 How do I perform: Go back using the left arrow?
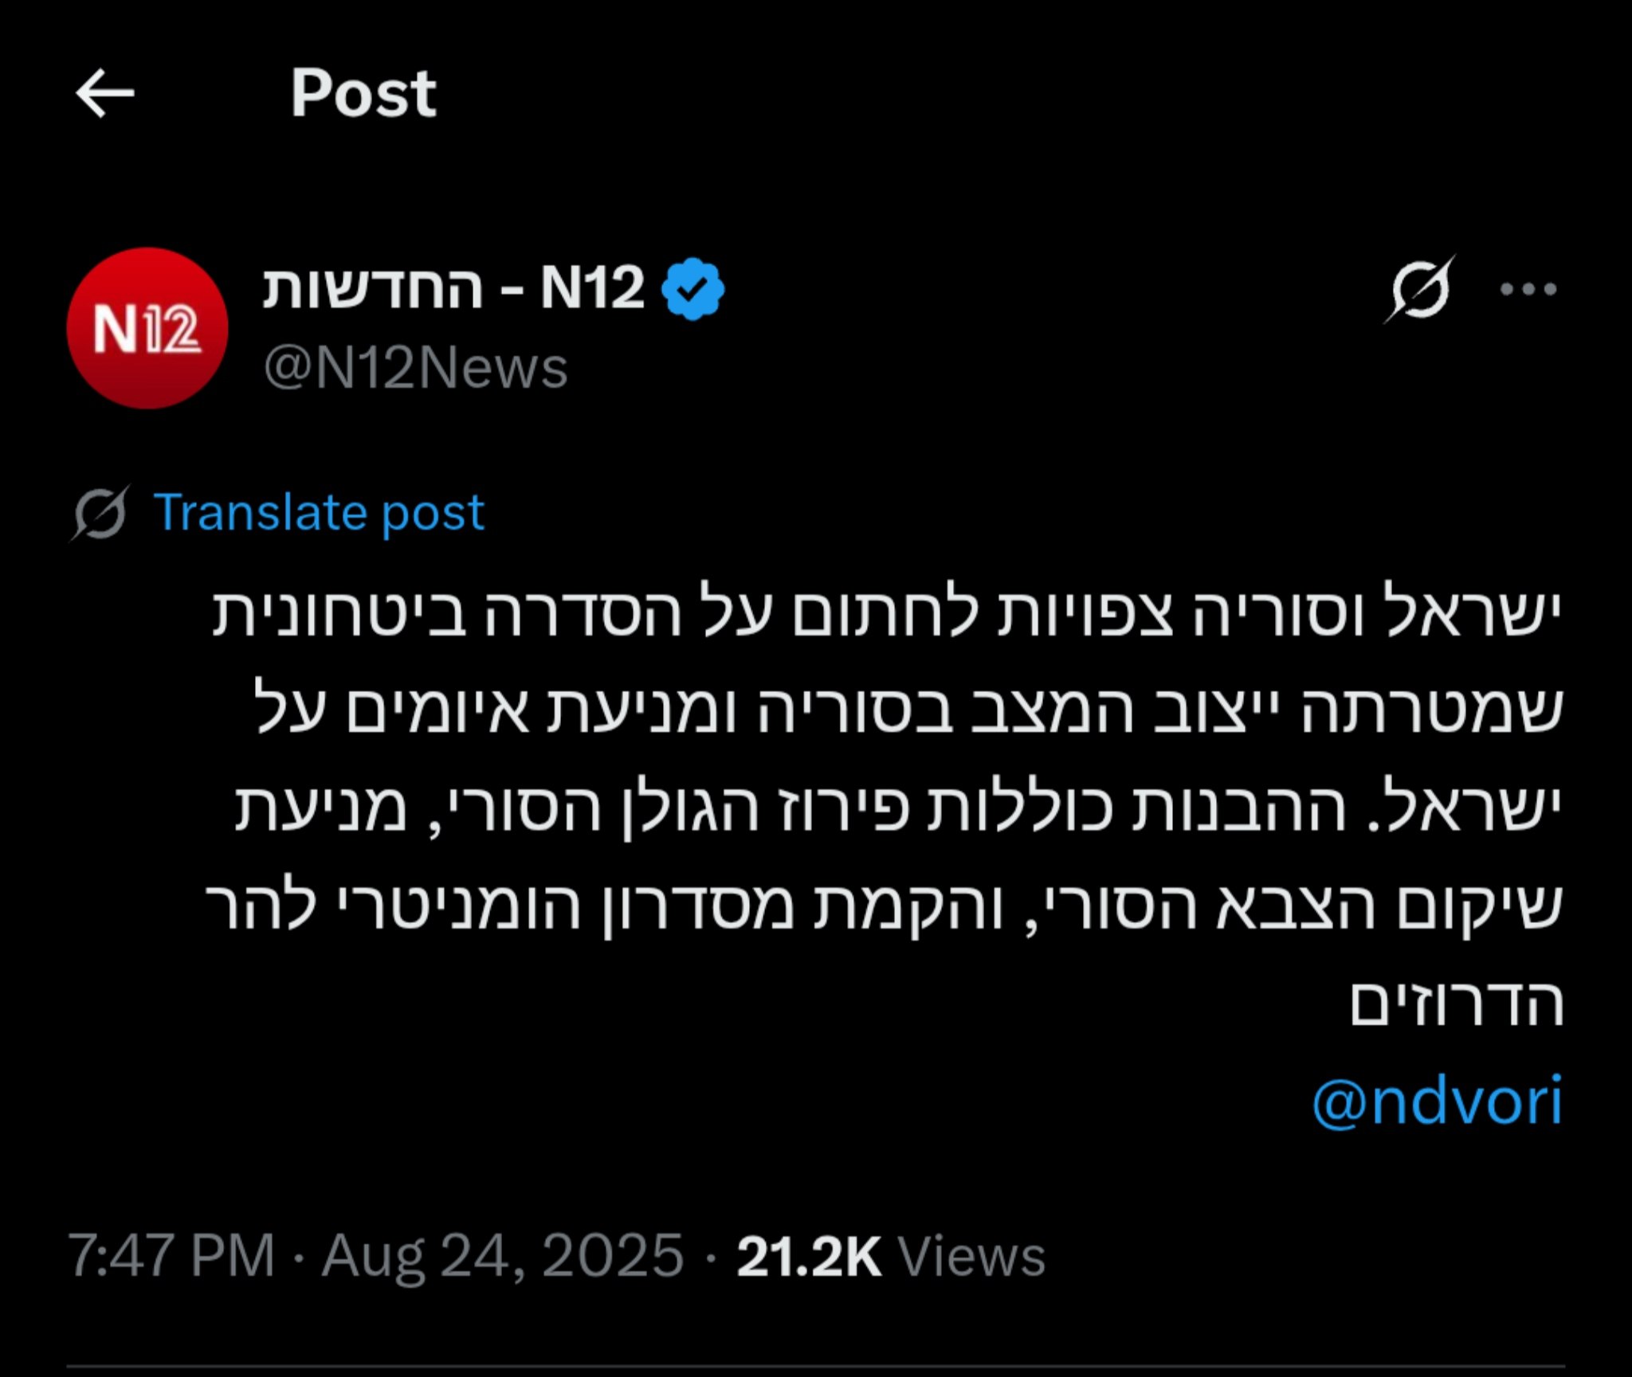[x=105, y=93]
